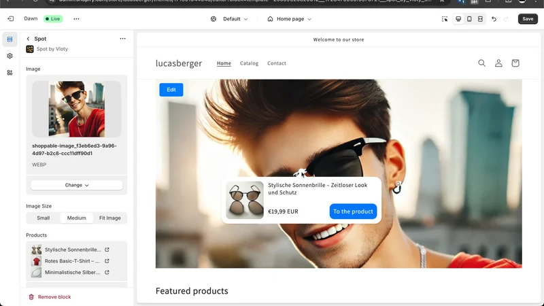544x306 pixels.
Task: Open the Change image dropdown
Action: pyautogui.click(x=77, y=185)
